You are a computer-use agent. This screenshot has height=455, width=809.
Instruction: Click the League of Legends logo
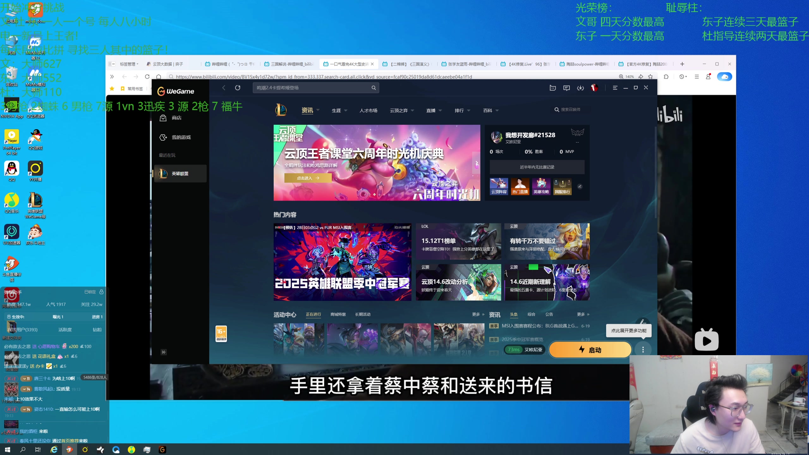point(281,110)
